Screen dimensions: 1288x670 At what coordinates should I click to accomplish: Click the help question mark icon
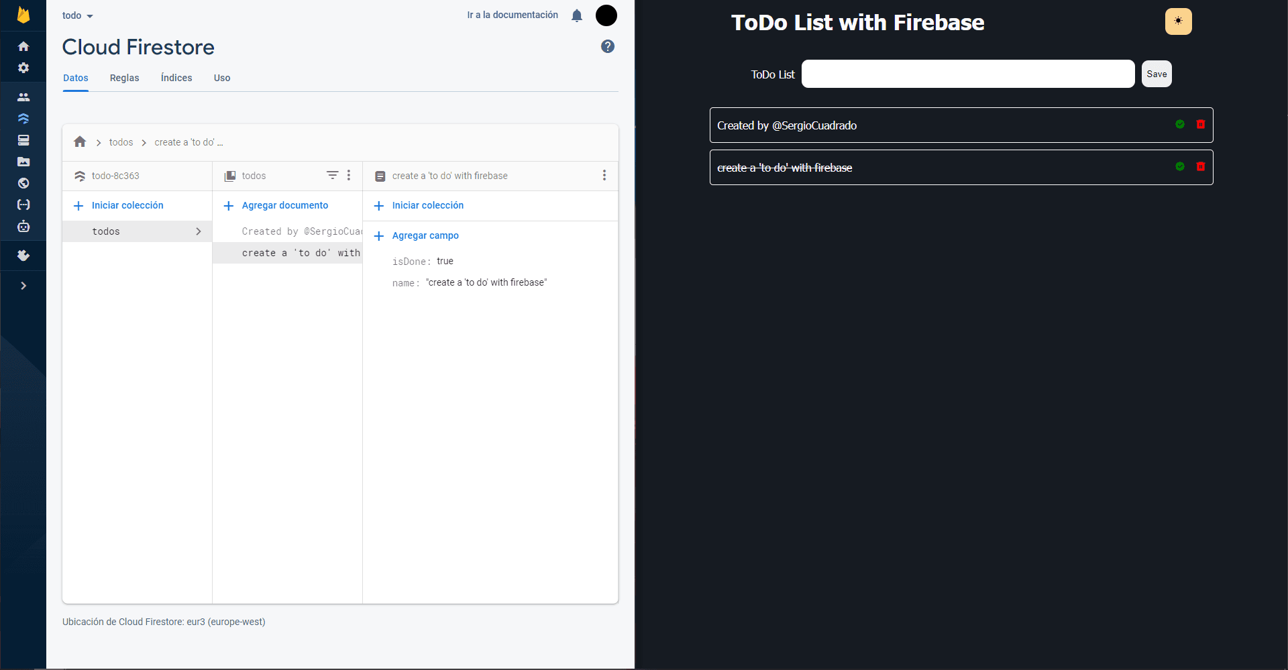[x=608, y=46]
